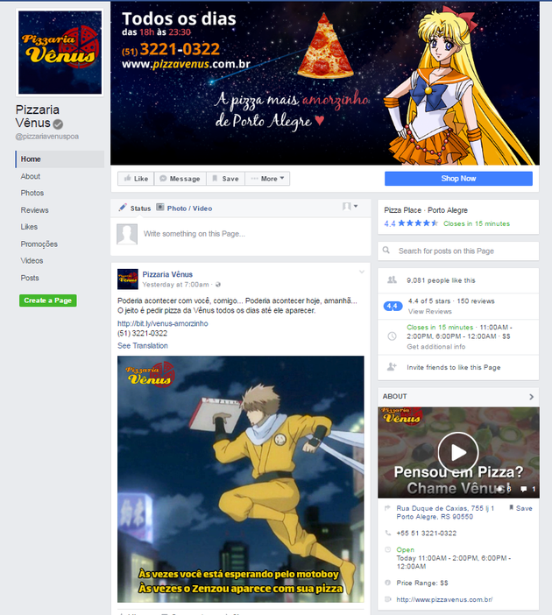Click Search for posts on this Page
552x615 pixels.
coord(446,251)
